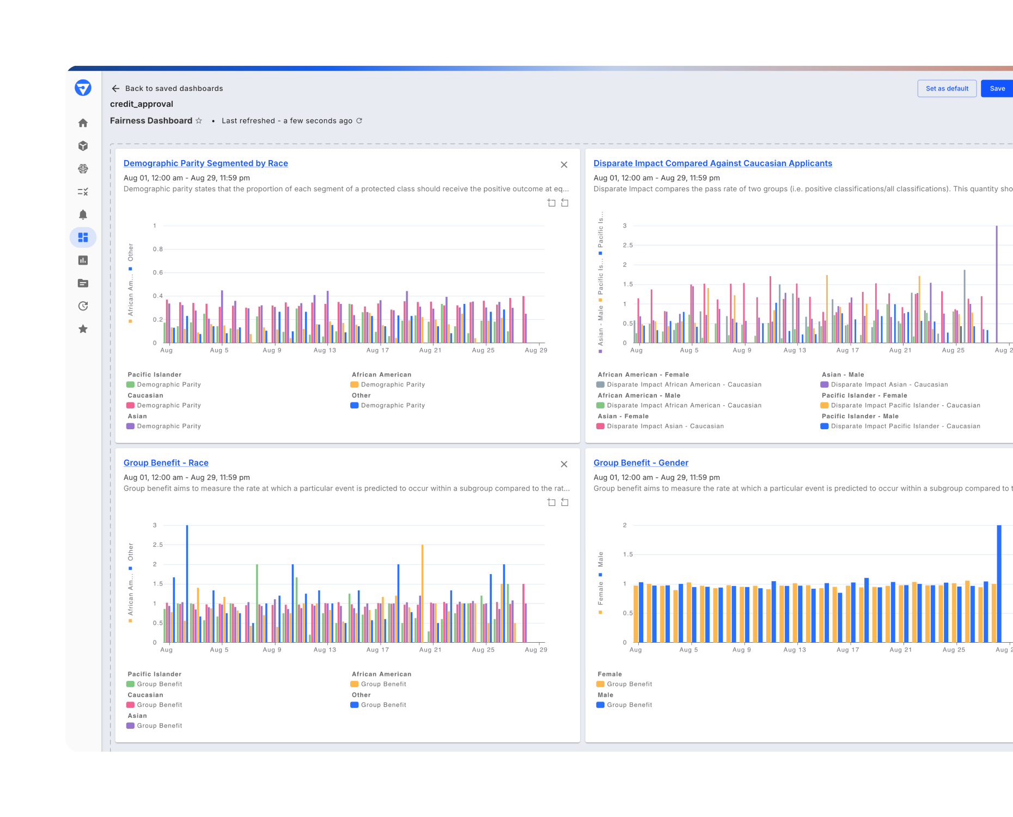The width and height of the screenshot is (1013, 817).
Task: Open the reports folder icon in sidebar
Action: [x=83, y=283]
